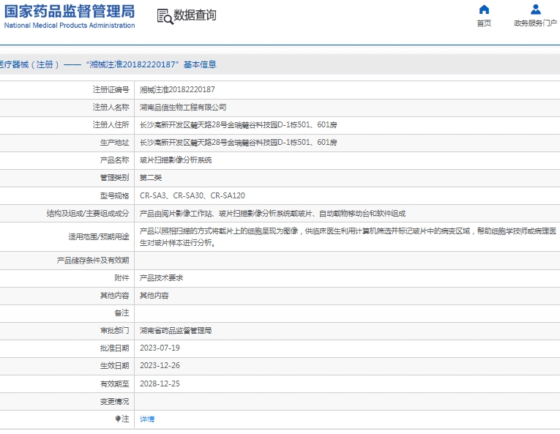Click the data query magnifier icon
This screenshot has height=434, width=560.
165,16
